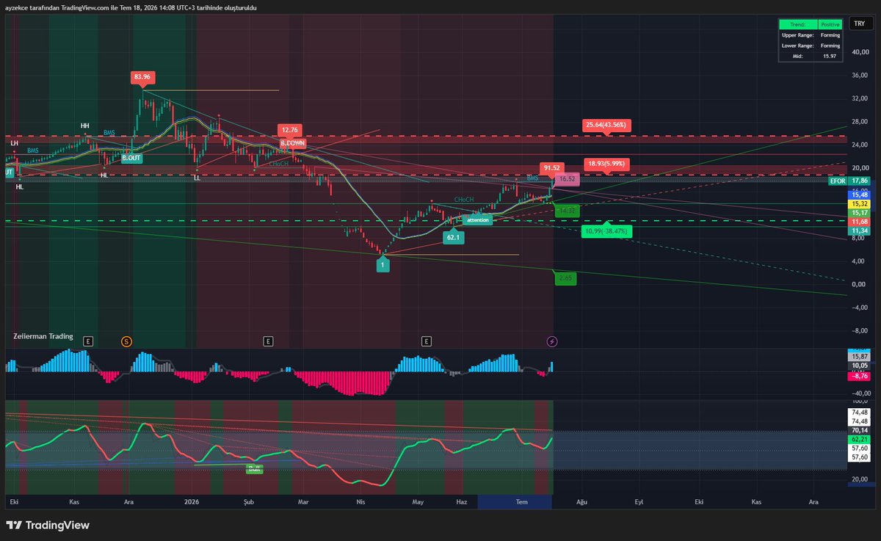This screenshot has width=881, height=541.
Task: Select the blue 15,48 price tag
Action: [860, 195]
